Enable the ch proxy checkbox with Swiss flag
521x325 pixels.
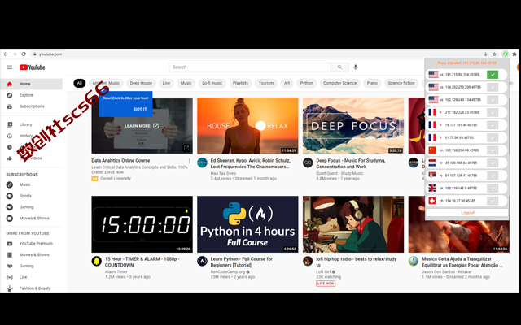click(493, 201)
